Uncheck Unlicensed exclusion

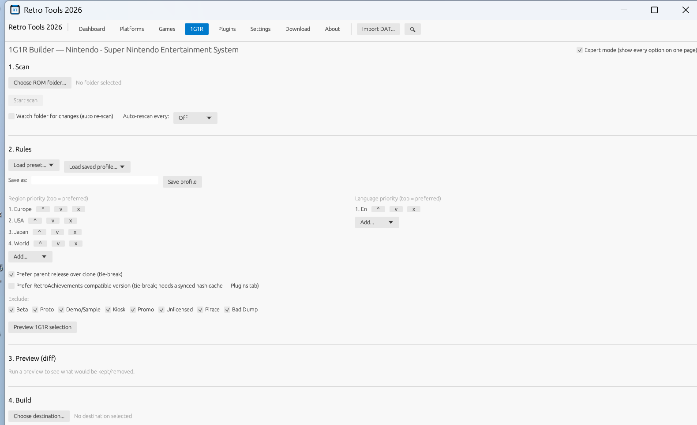161,310
